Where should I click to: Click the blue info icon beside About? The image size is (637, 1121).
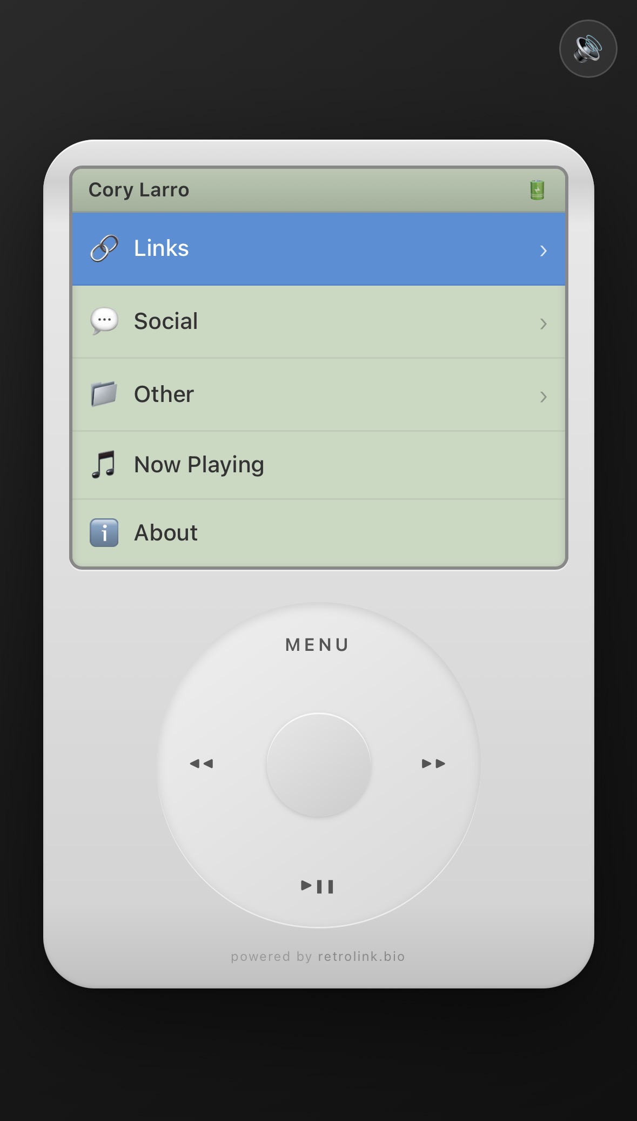(104, 533)
